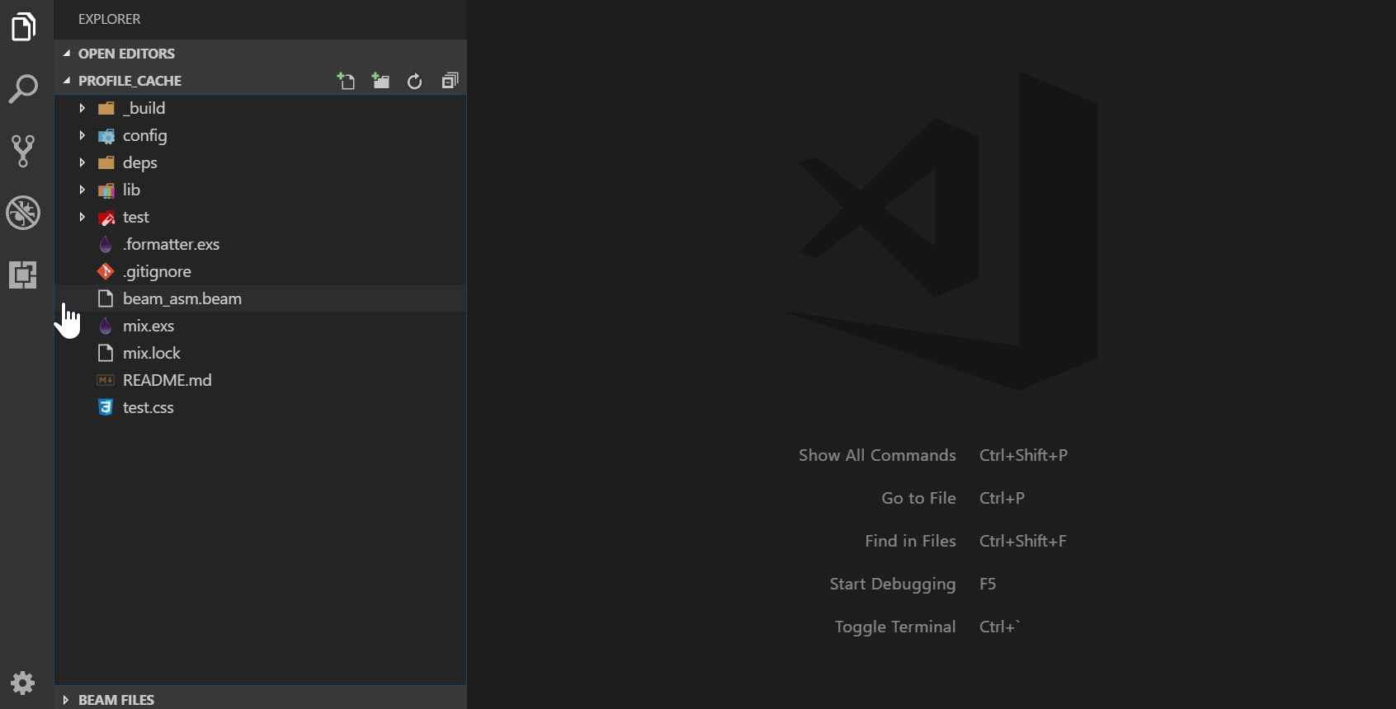Click the Elixir icon beside .formatter.exs
This screenshot has width=1396, height=709.
[106, 244]
